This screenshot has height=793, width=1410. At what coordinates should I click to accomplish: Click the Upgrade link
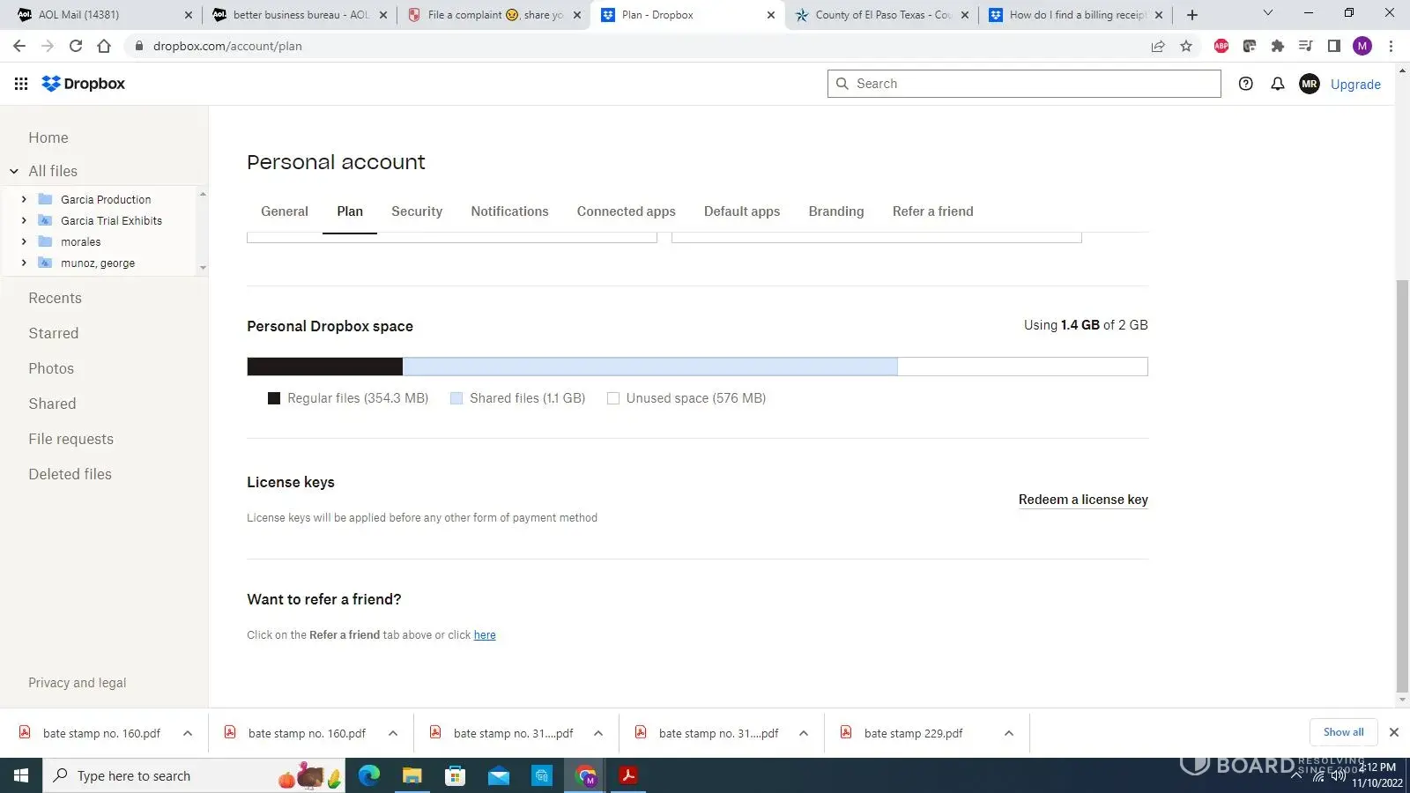pyautogui.click(x=1354, y=85)
